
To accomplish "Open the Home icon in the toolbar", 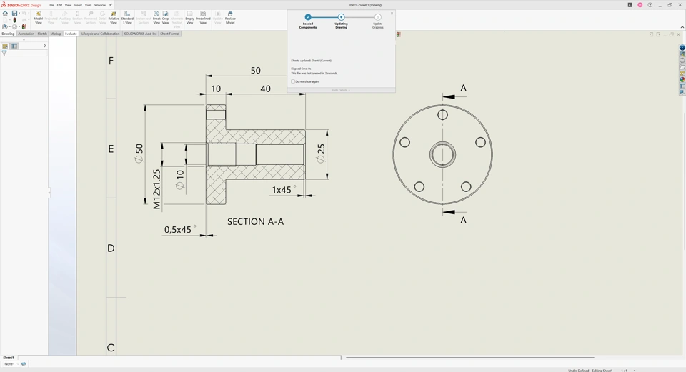I will click(x=5, y=13).
